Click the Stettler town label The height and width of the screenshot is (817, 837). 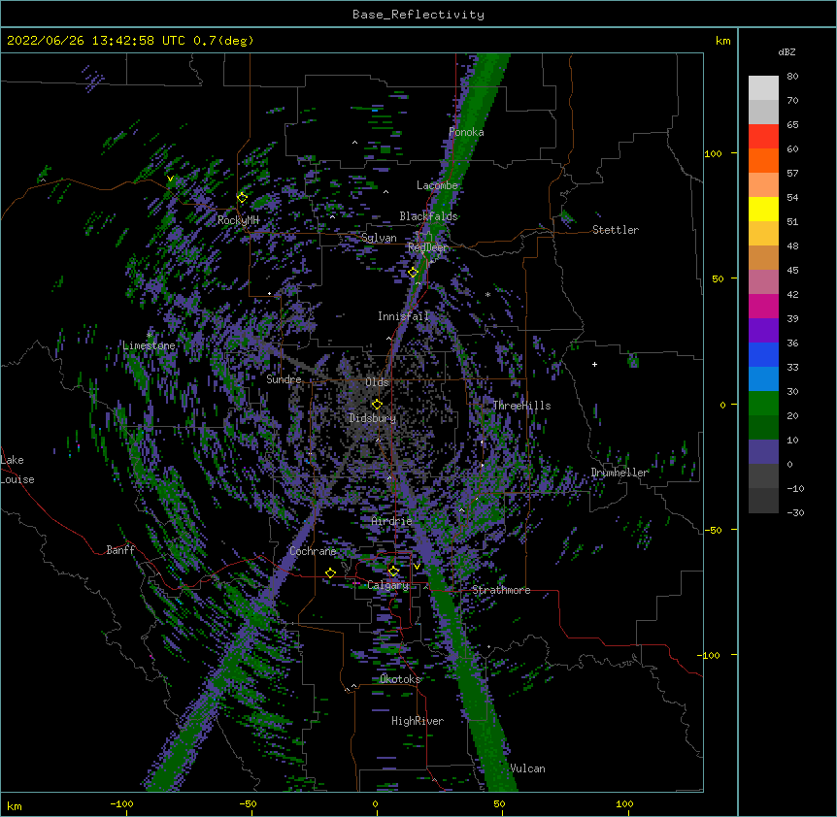(x=616, y=230)
